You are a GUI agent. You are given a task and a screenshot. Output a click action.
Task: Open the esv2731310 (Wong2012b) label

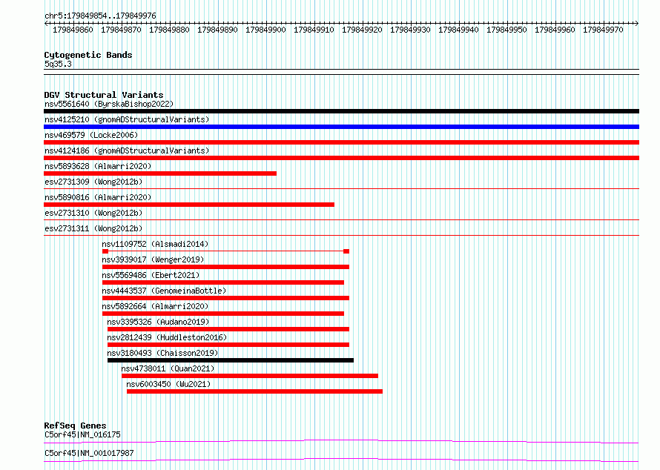93,213
